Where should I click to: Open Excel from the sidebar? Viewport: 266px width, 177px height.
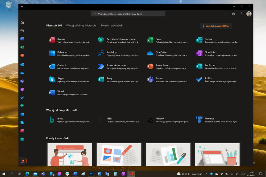22,47
